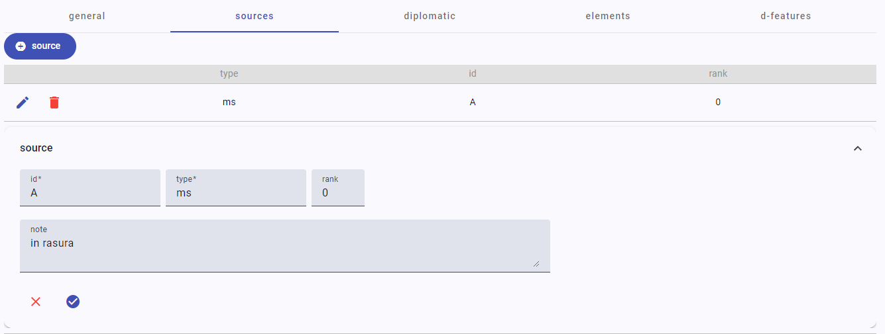Screen dimensions: 885x334
Task: Go to the diplomatic tab
Action: [430, 16]
